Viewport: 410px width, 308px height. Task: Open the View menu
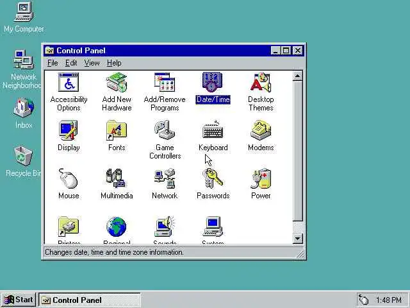(92, 63)
